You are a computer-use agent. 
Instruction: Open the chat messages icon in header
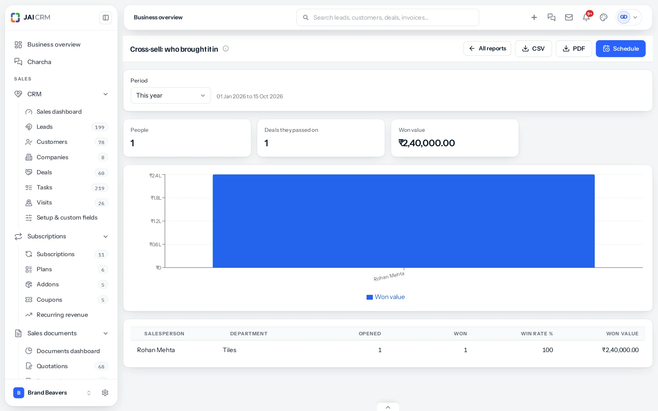click(x=551, y=17)
